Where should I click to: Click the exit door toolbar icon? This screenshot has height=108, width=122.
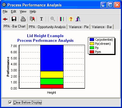78,19
